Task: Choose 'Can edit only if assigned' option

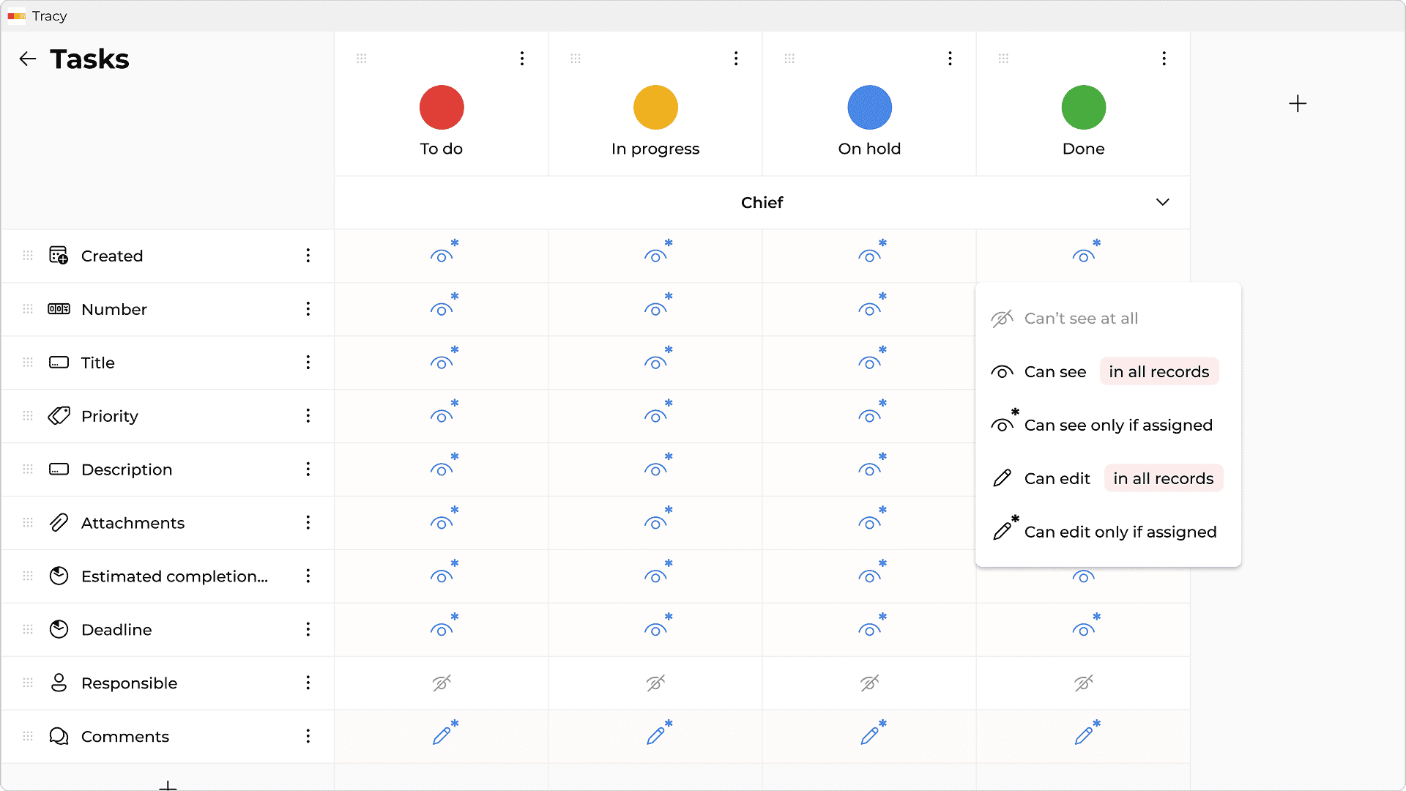Action: click(1120, 532)
